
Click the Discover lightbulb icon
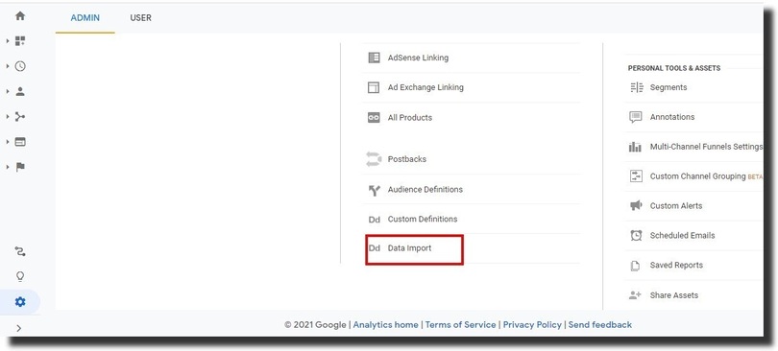(20, 277)
